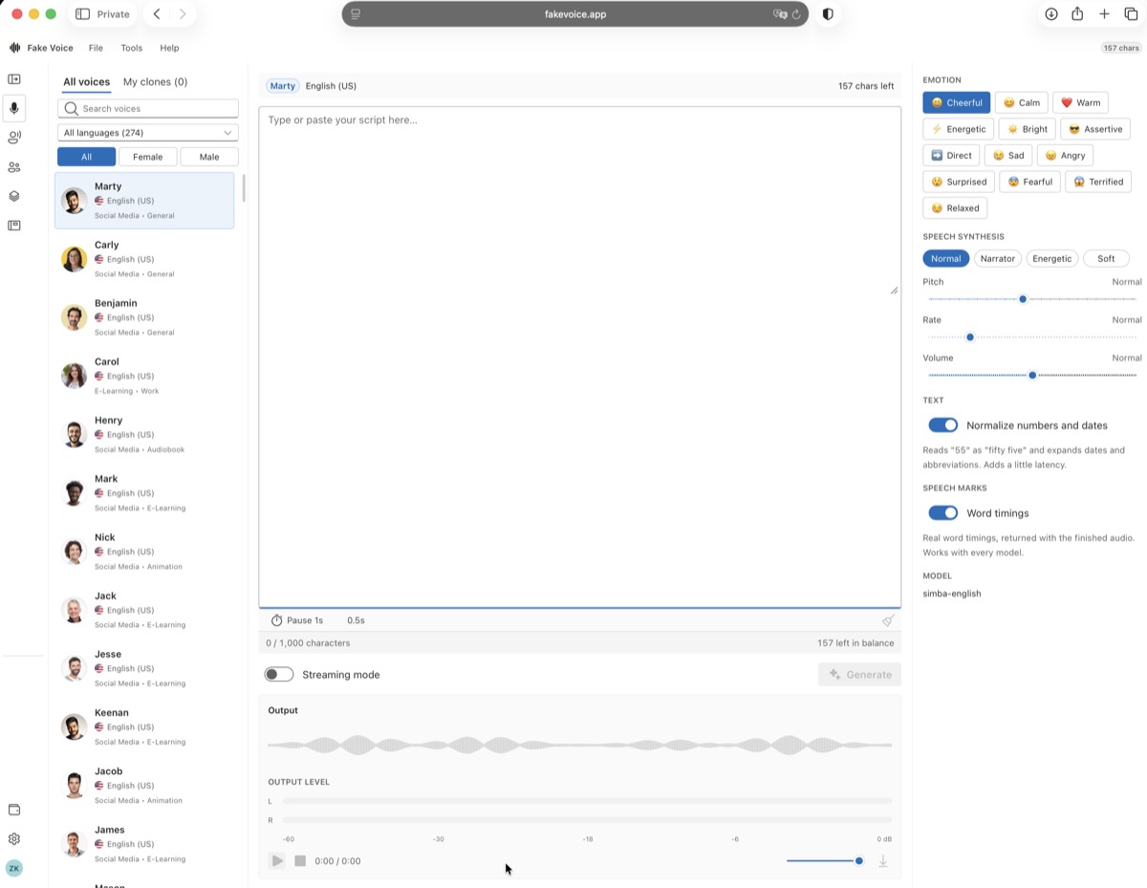Insert a 0.5s pause
The image size is (1147, 888).
[356, 620]
